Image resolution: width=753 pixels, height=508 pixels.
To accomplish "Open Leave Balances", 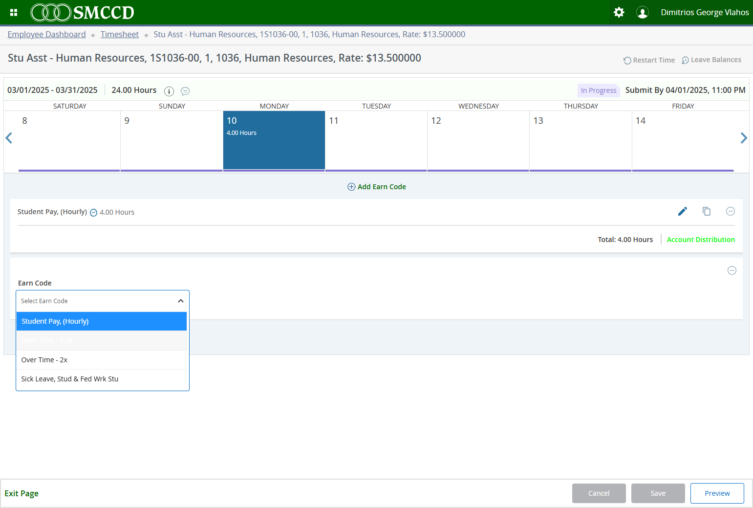I will click(x=711, y=60).
